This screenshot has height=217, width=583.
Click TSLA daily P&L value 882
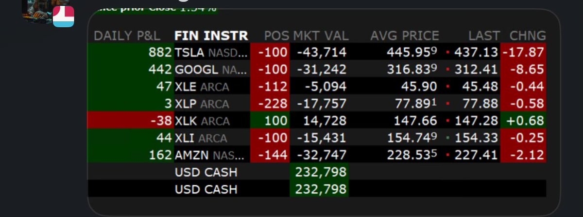click(x=161, y=52)
